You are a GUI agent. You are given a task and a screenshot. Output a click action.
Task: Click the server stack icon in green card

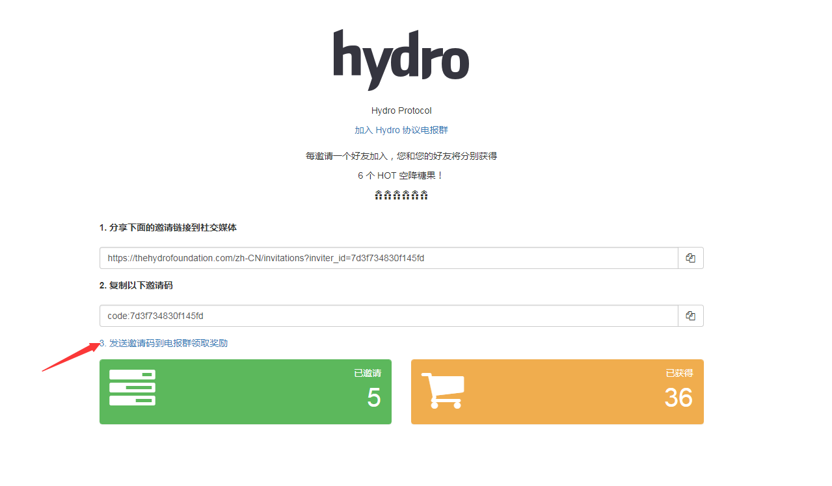tap(132, 387)
